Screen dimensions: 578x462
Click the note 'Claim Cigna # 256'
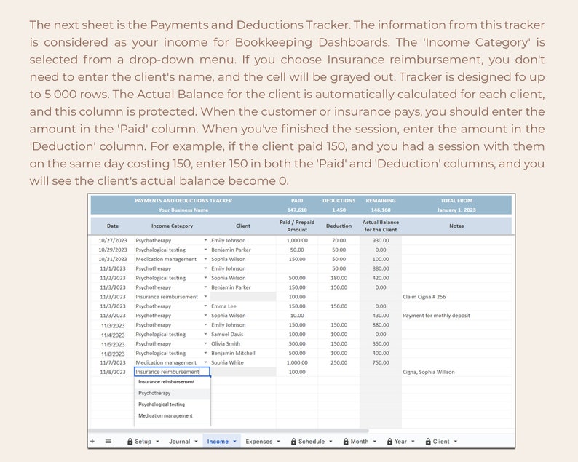[x=424, y=297]
